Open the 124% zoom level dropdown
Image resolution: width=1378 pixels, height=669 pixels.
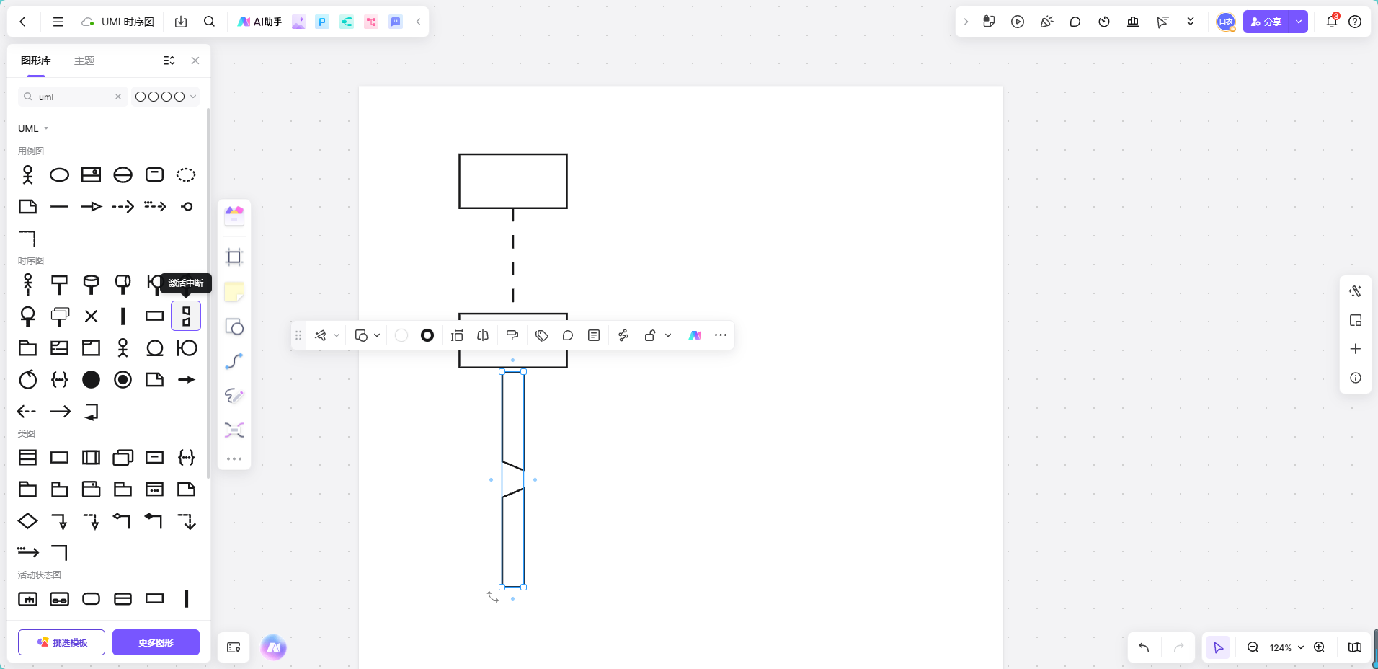(1286, 647)
